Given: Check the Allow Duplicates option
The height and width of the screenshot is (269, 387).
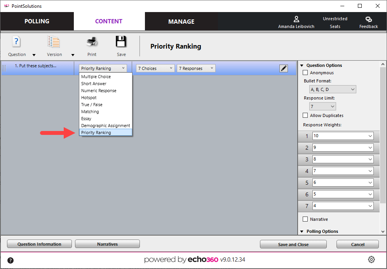Looking at the screenshot, I should (x=305, y=115).
